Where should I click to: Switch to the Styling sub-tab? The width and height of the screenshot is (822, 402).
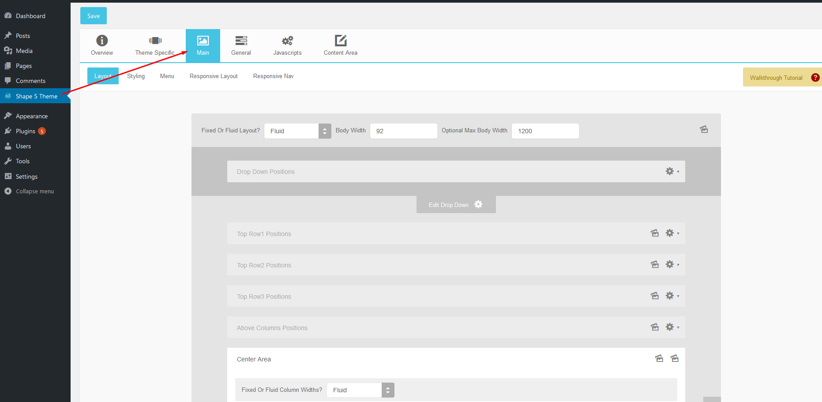click(x=136, y=76)
